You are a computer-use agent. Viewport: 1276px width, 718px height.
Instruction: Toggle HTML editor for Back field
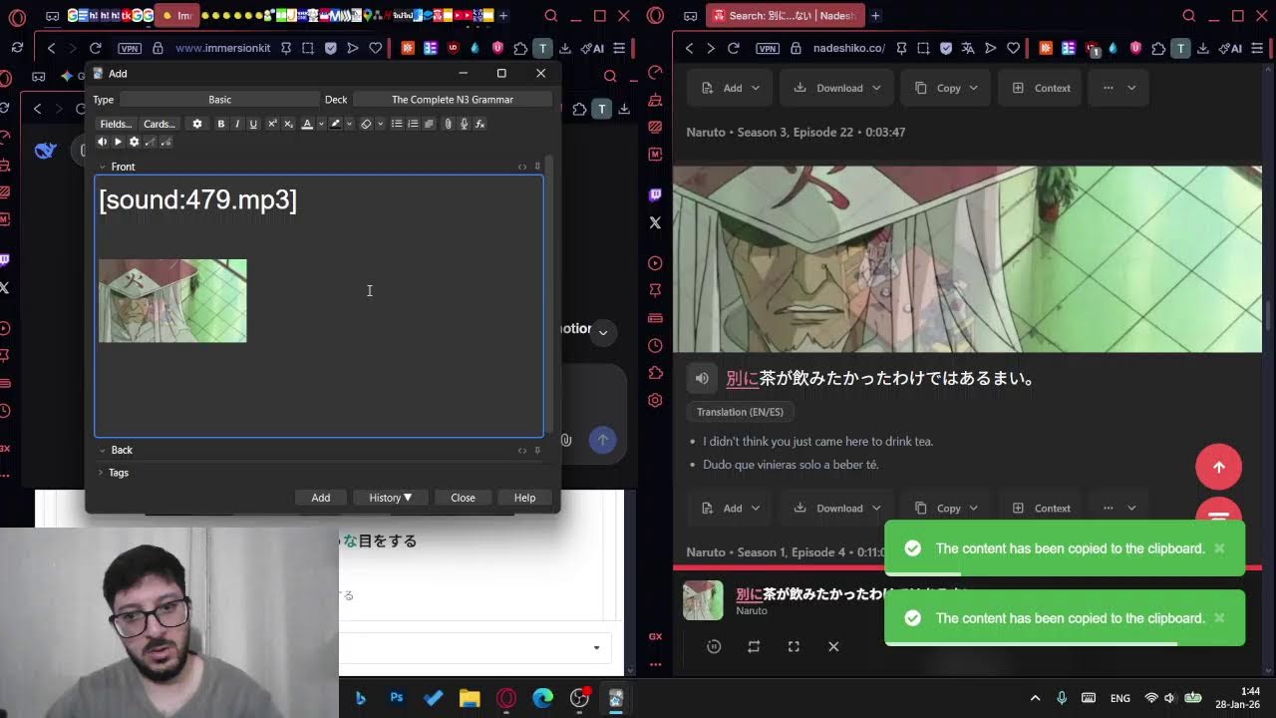coord(522,450)
